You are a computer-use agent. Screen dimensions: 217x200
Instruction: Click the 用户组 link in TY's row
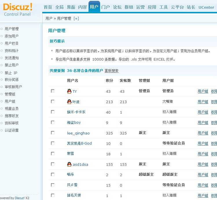coord(203,91)
